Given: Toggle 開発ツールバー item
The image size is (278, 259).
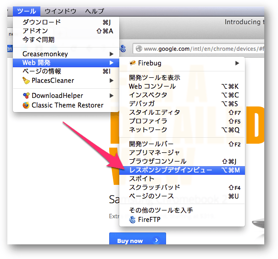Looking at the screenshot, I should 182,144.
